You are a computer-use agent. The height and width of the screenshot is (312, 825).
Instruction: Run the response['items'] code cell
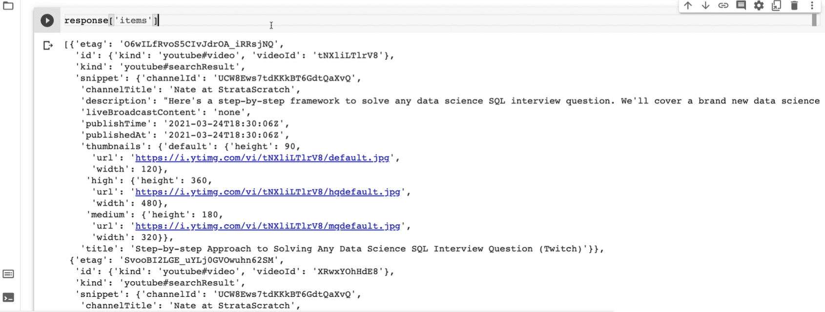click(47, 20)
